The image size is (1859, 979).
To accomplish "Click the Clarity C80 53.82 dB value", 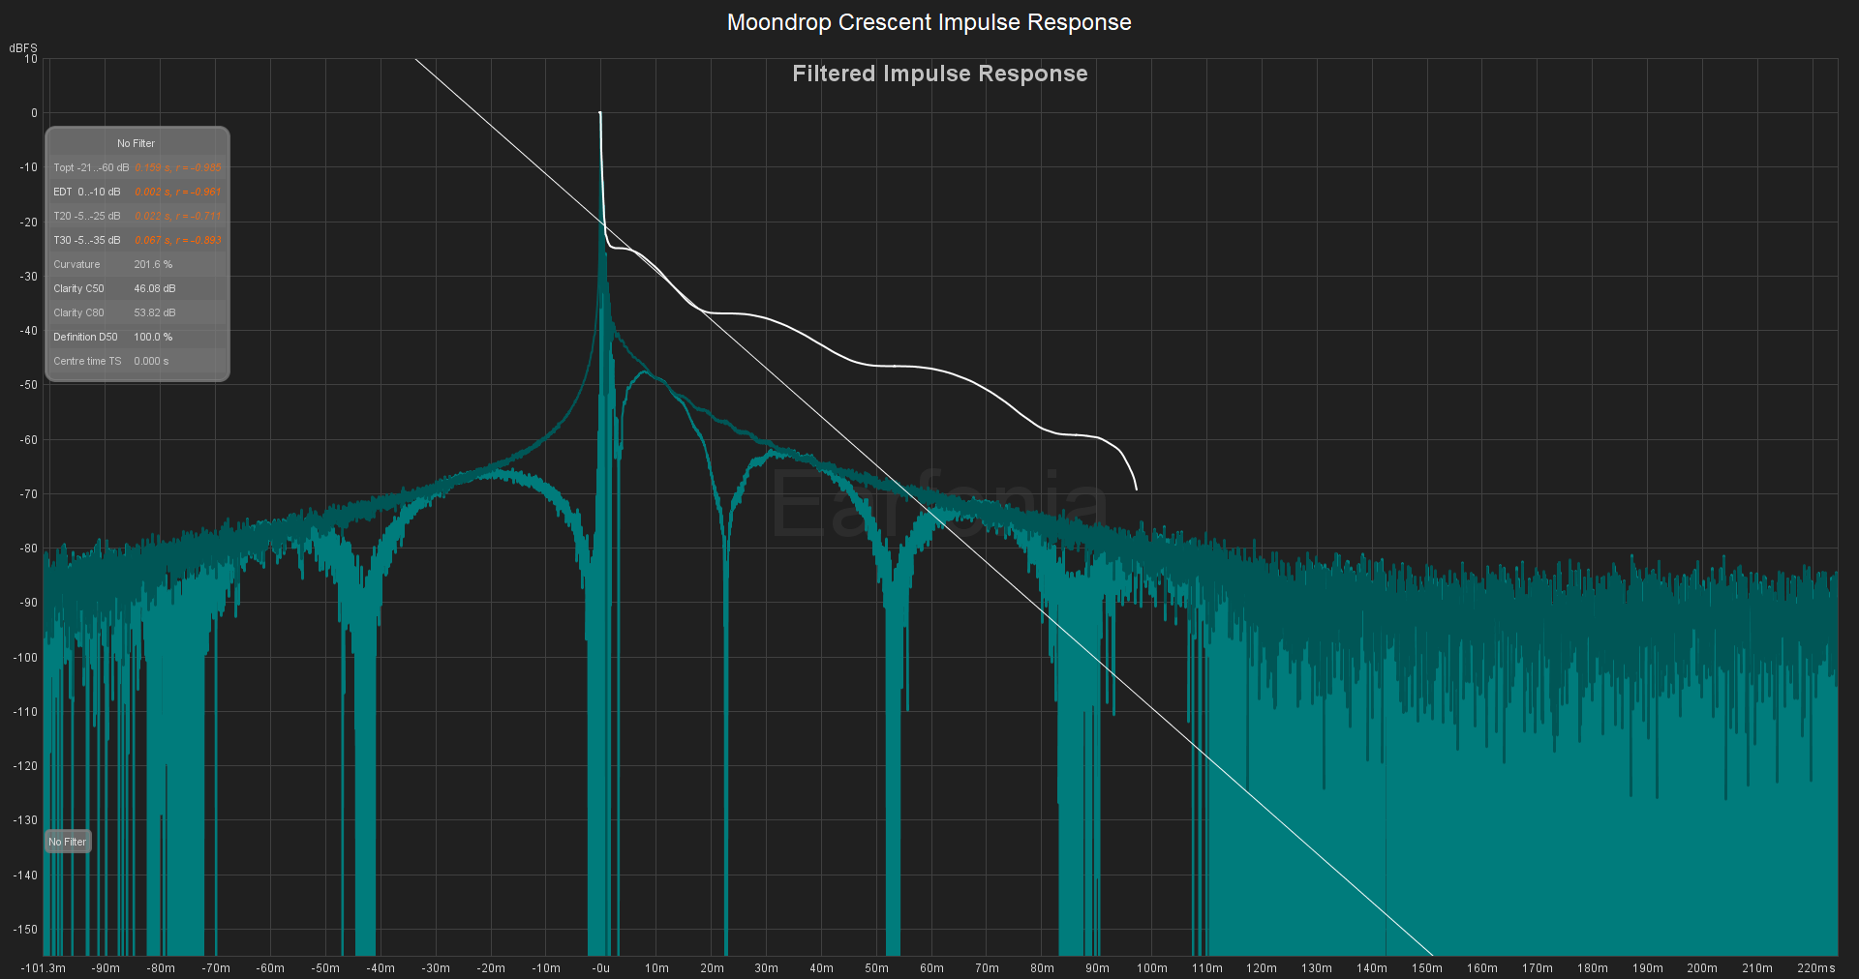I will coord(155,312).
